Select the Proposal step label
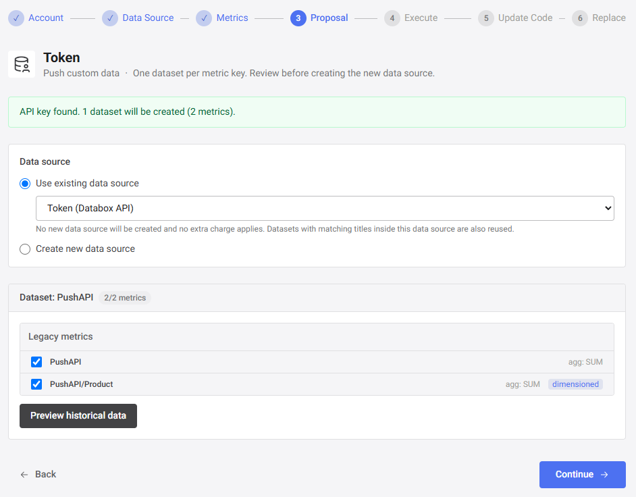 click(329, 18)
